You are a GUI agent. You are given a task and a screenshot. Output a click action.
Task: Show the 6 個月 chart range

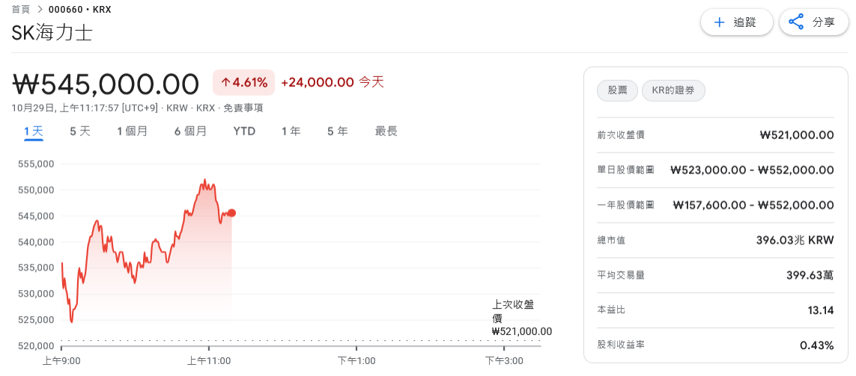click(190, 132)
